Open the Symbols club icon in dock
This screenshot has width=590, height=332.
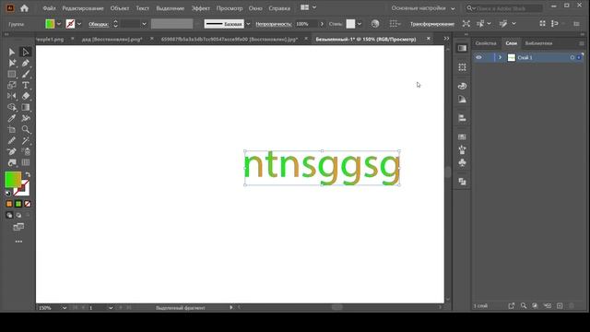click(x=462, y=162)
